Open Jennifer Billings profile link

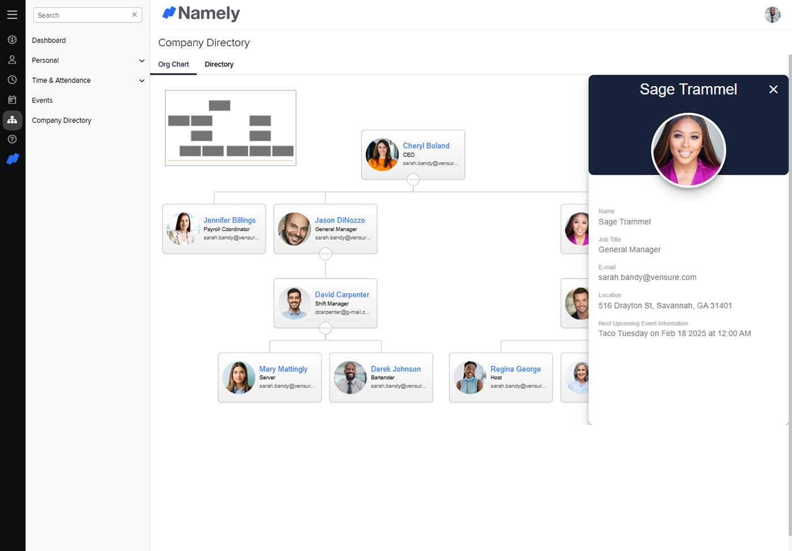coord(229,220)
